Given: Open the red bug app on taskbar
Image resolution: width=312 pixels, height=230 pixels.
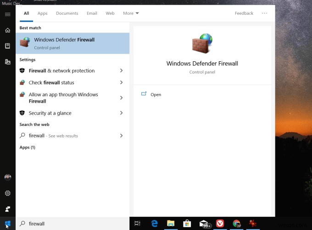Looking at the screenshot, I should pos(253,224).
